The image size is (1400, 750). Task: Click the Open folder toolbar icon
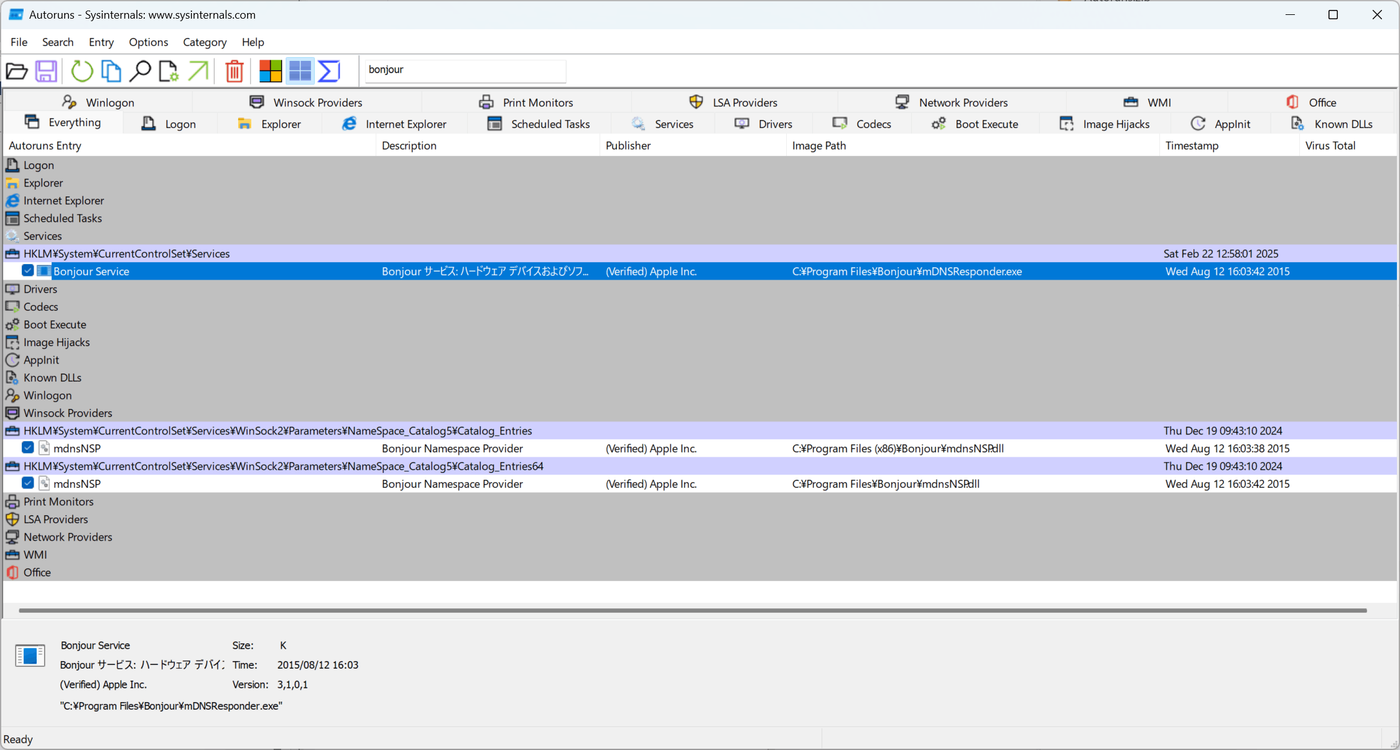pyautogui.click(x=17, y=71)
